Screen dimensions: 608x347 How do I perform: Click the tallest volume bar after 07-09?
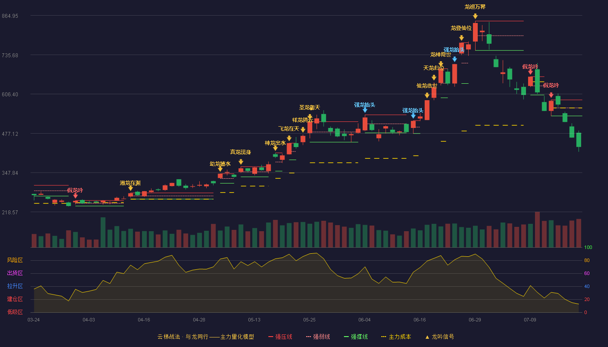click(x=537, y=229)
